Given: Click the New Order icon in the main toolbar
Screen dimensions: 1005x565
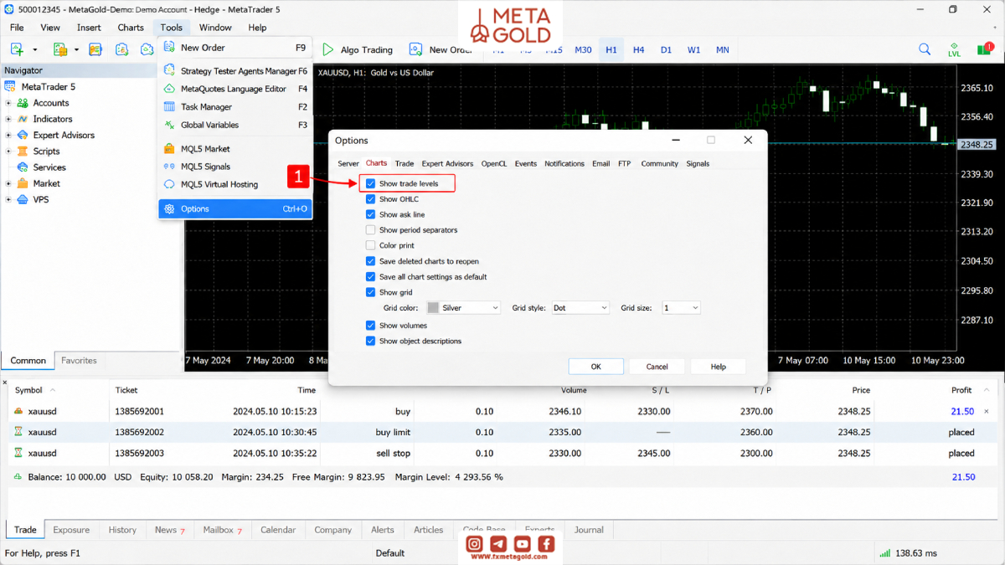Looking at the screenshot, I should 415,49.
